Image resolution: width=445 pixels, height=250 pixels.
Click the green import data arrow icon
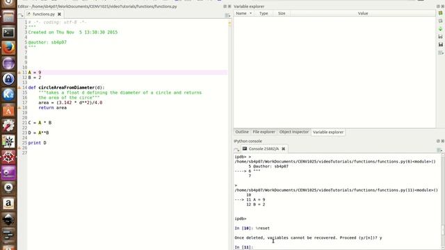440,29
